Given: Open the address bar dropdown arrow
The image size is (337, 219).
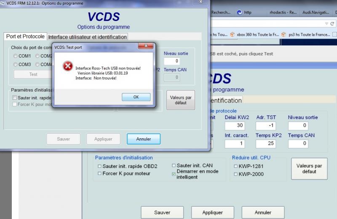Looking at the screenshot, I should pyautogui.click(x=326, y=24).
